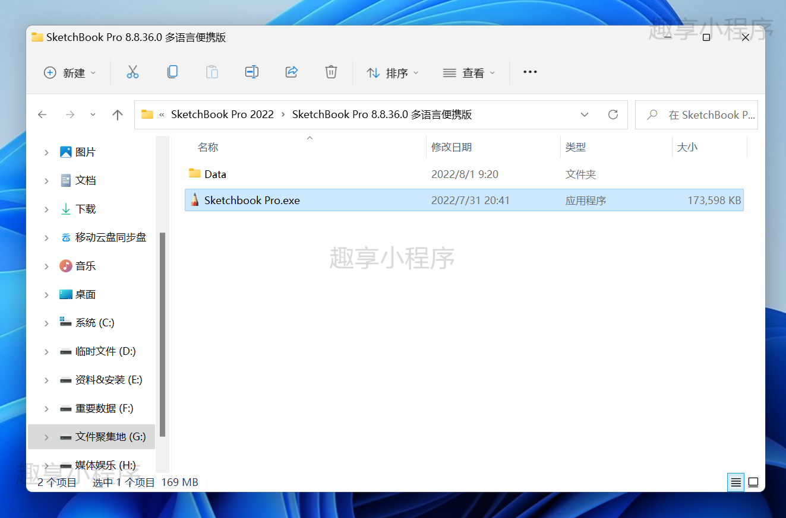Click the 移动云盘同步盘 cloud icon

click(66, 237)
